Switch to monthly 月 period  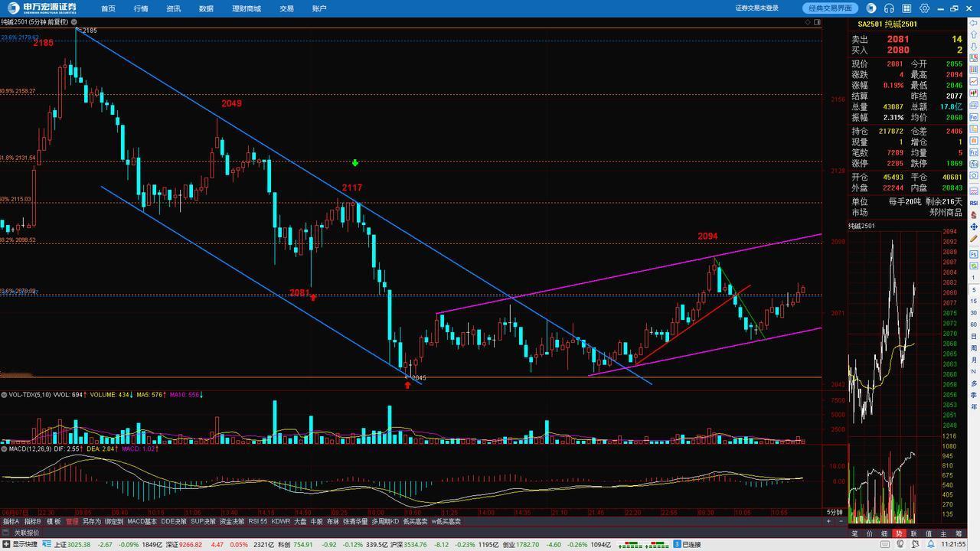[x=974, y=360]
